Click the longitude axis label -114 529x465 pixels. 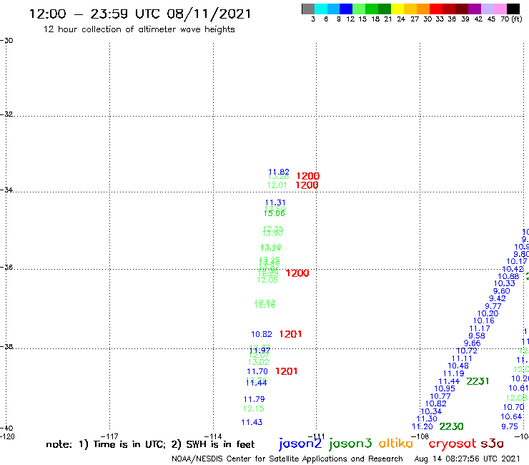[x=213, y=436]
